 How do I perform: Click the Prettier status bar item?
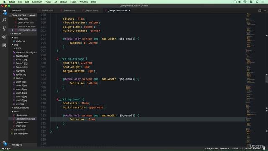[256, 148]
